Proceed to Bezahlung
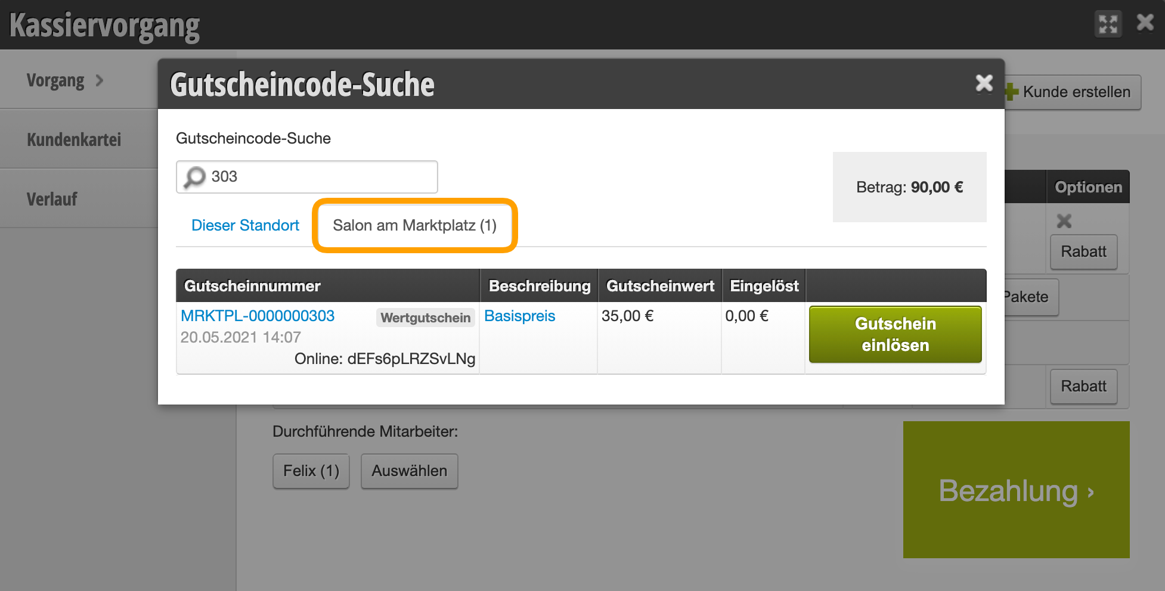The width and height of the screenshot is (1165, 591). pyautogui.click(x=1016, y=490)
